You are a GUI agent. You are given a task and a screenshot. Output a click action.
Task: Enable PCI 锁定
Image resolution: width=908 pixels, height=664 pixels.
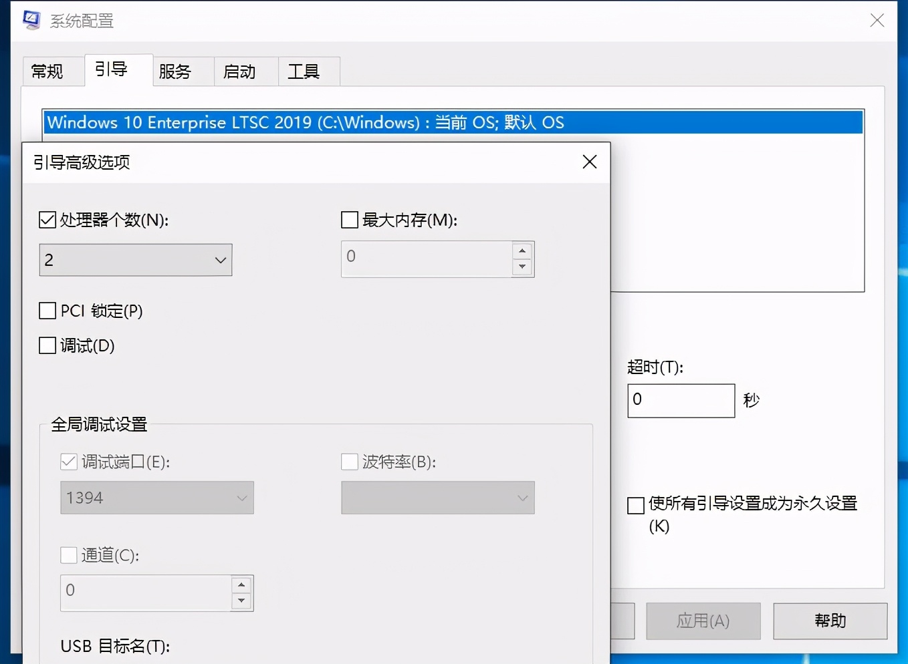click(47, 311)
